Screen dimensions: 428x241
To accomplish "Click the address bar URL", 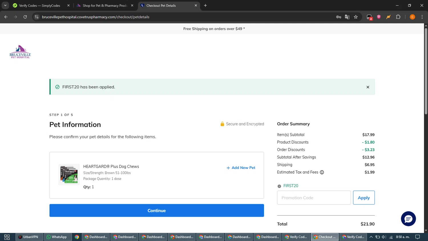I will pos(96,17).
